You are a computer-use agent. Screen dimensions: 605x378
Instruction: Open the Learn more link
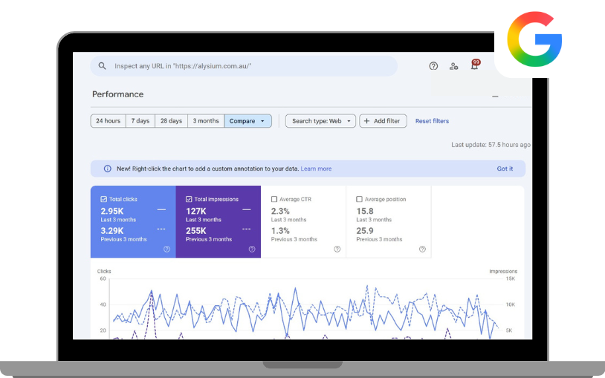tap(316, 169)
